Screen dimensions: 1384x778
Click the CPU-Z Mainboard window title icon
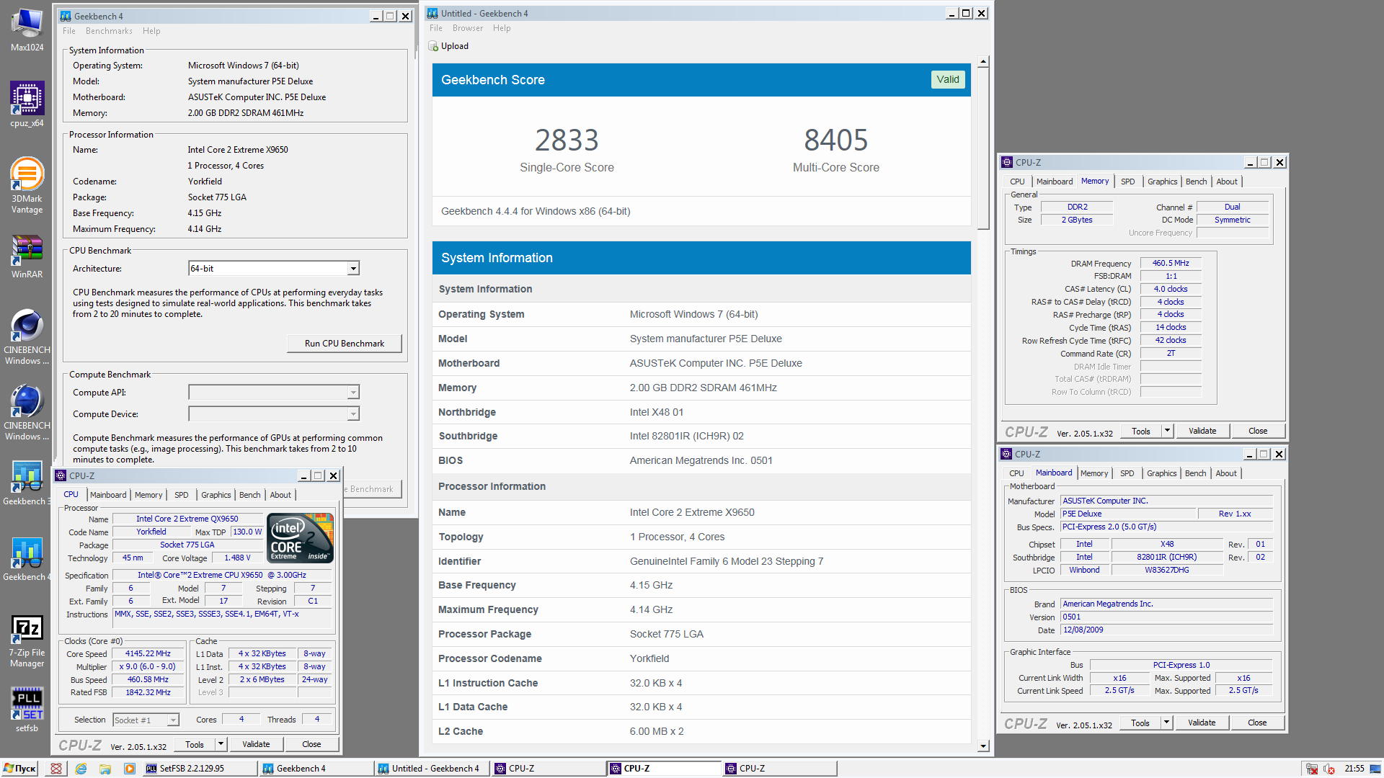(x=1006, y=454)
